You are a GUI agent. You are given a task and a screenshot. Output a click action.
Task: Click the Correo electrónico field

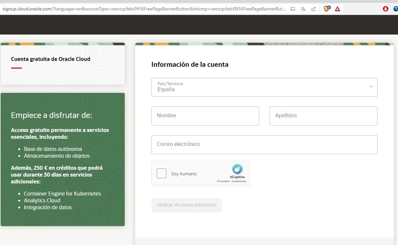click(264, 144)
